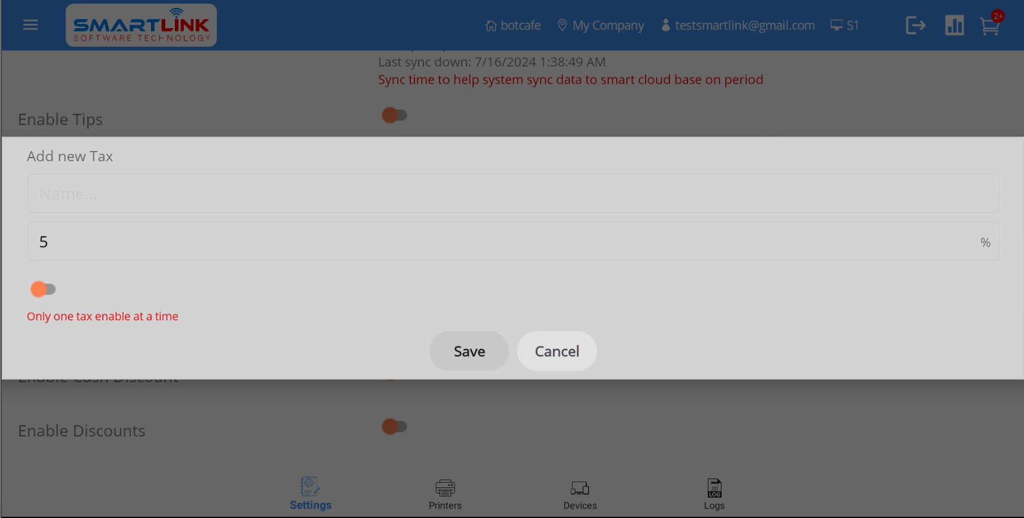Click the My Company location pin

pyautogui.click(x=562, y=25)
